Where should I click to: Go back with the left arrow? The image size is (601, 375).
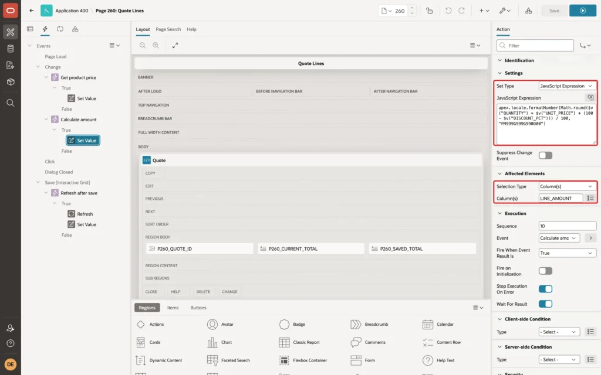pos(32,11)
